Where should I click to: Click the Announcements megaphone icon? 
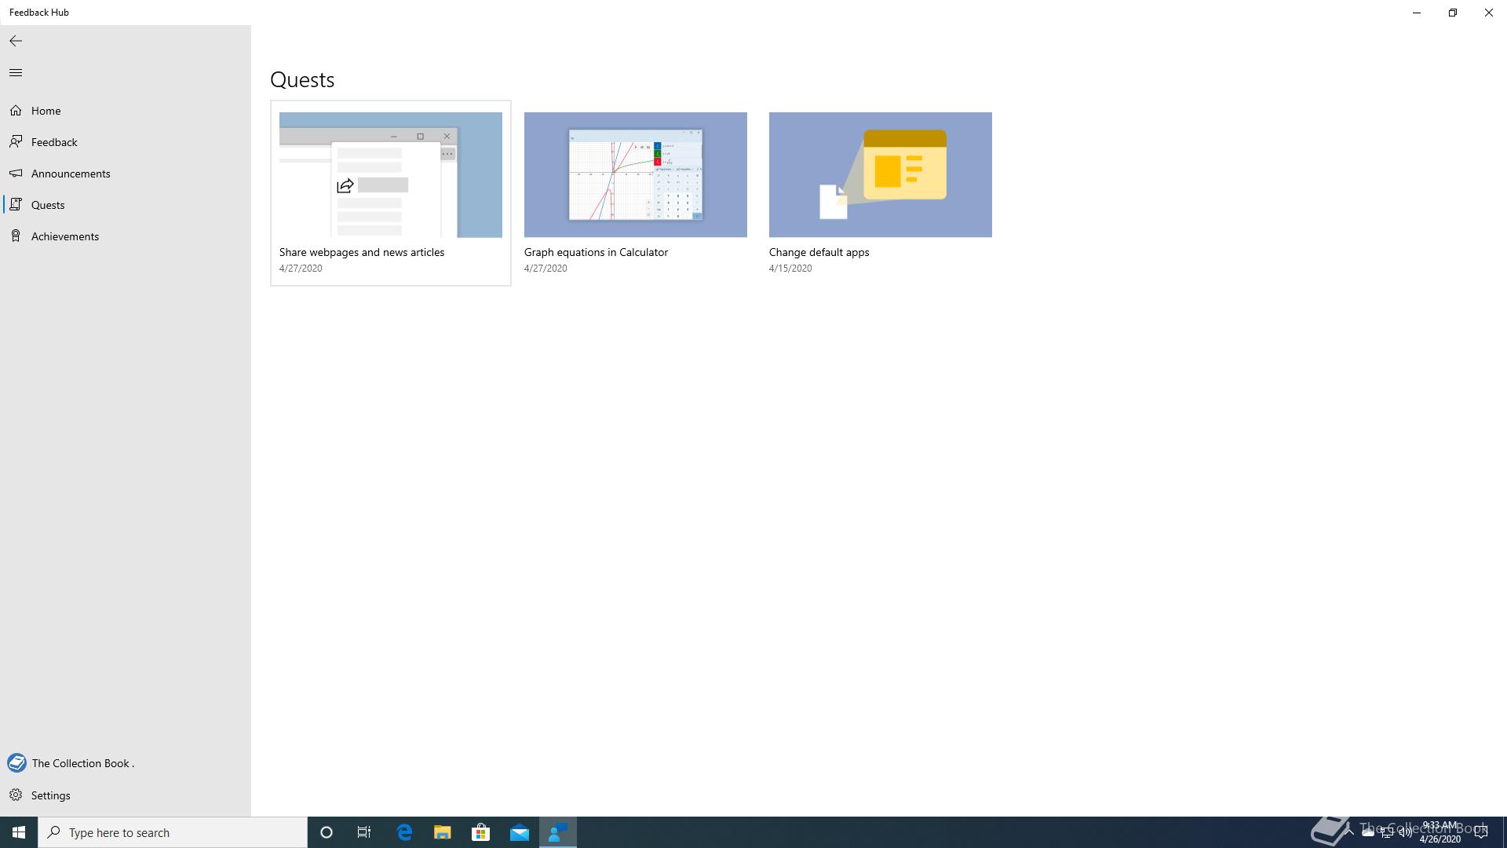[16, 174]
